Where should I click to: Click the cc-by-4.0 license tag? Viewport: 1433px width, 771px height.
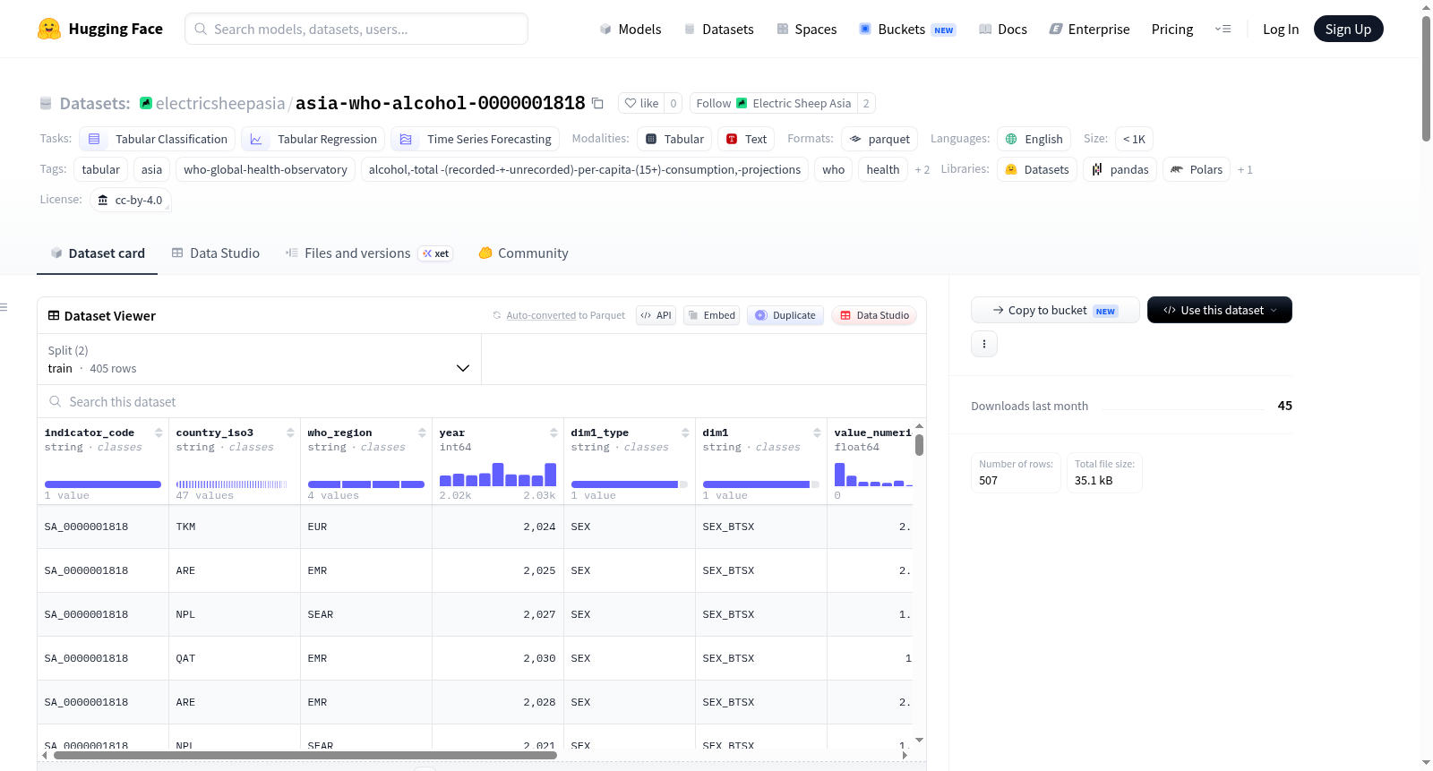[x=131, y=200]
